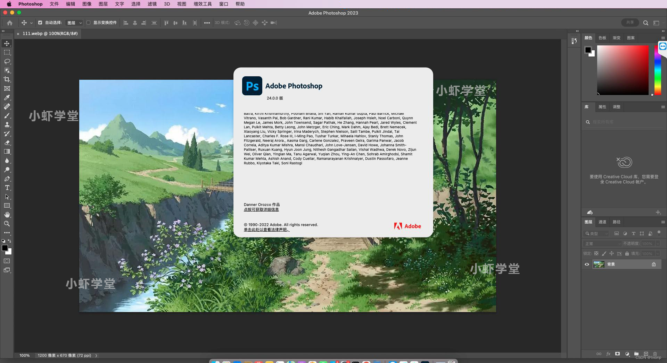Select the Eyedropper tool
Viewport: 667px width, 363px height.
7,97
